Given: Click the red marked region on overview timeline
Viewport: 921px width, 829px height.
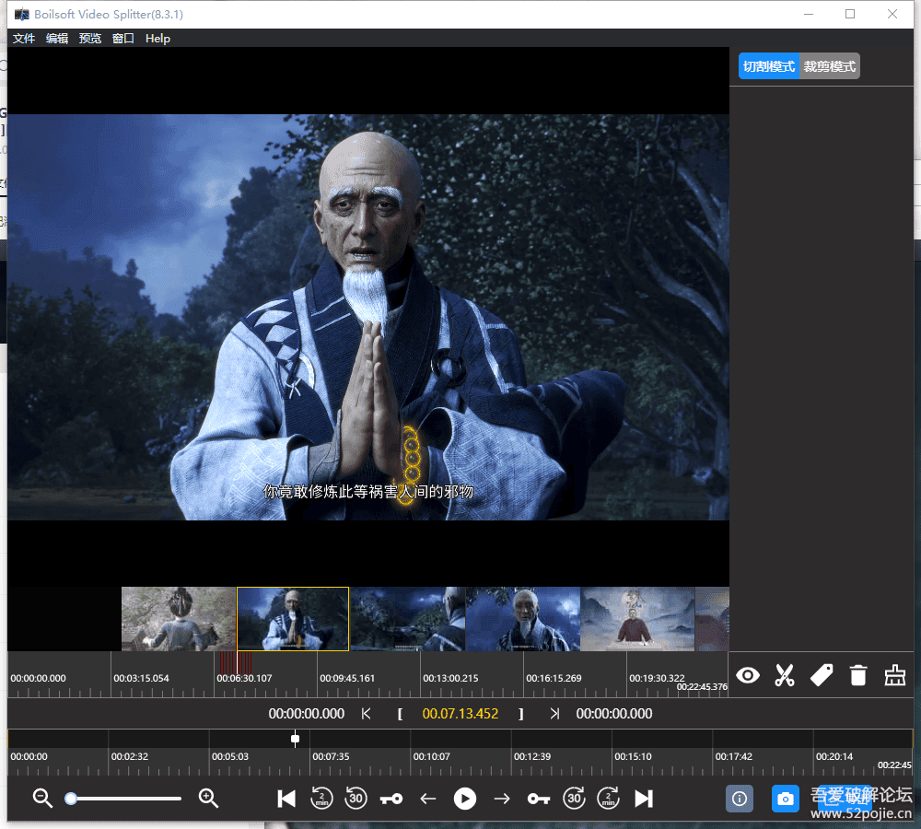Looking at the screenshot, I should 236,662.
